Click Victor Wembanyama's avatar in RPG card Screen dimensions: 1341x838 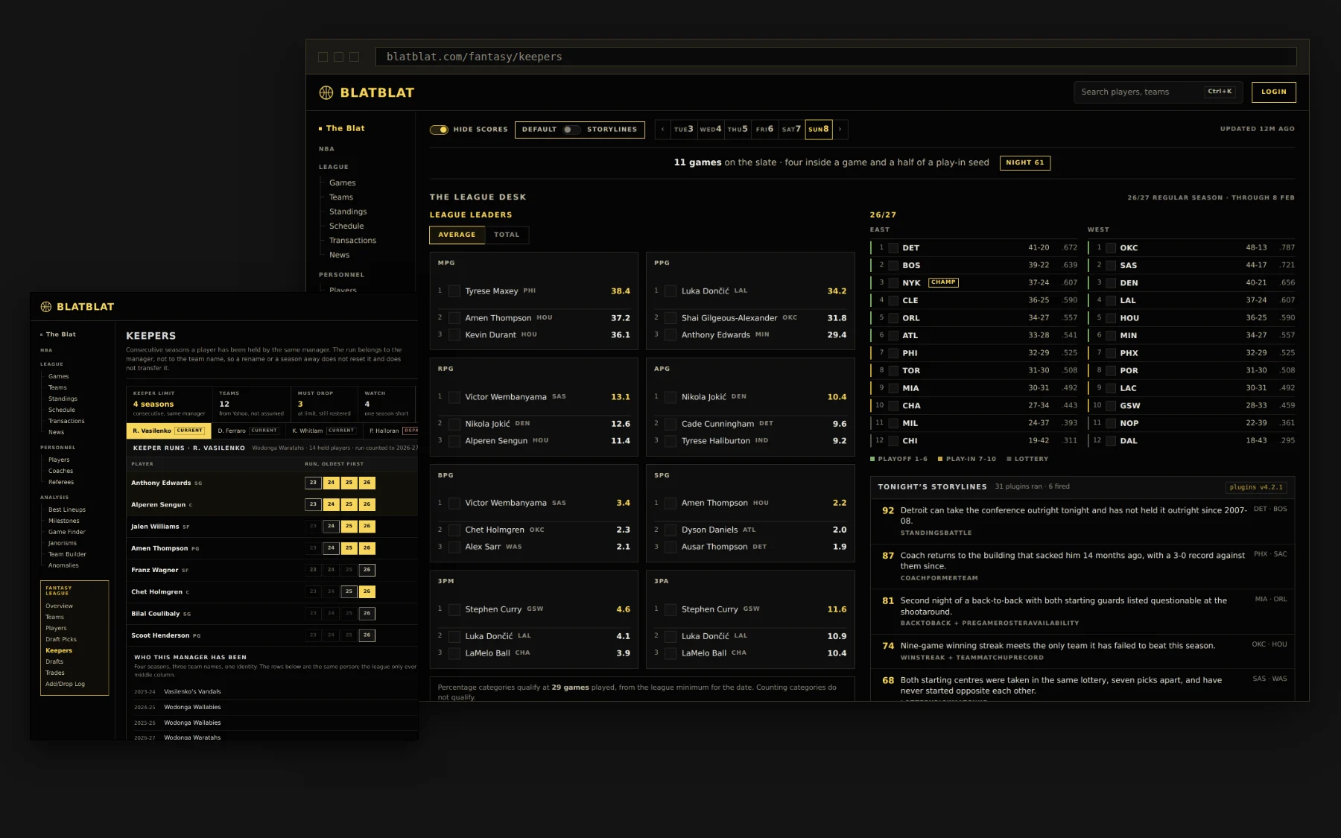coord(454,397)
